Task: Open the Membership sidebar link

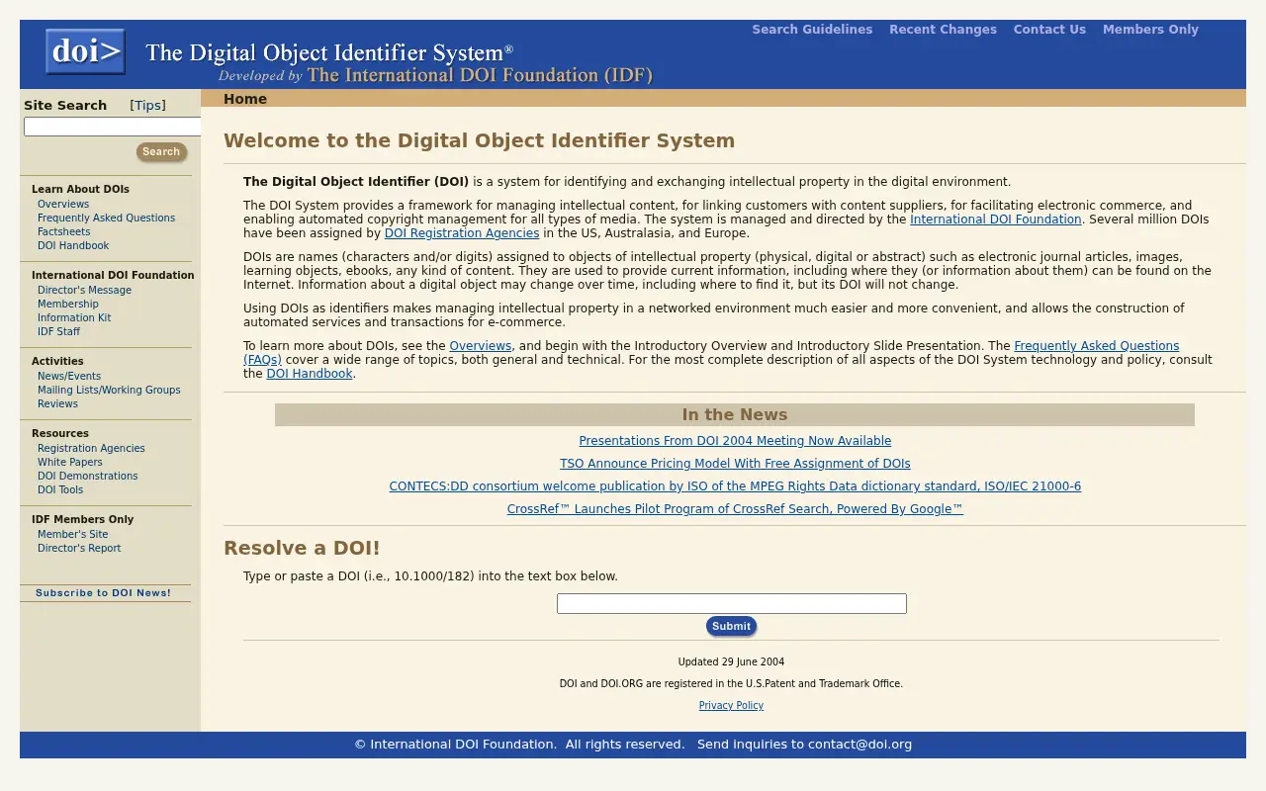Action: [68, 305]
